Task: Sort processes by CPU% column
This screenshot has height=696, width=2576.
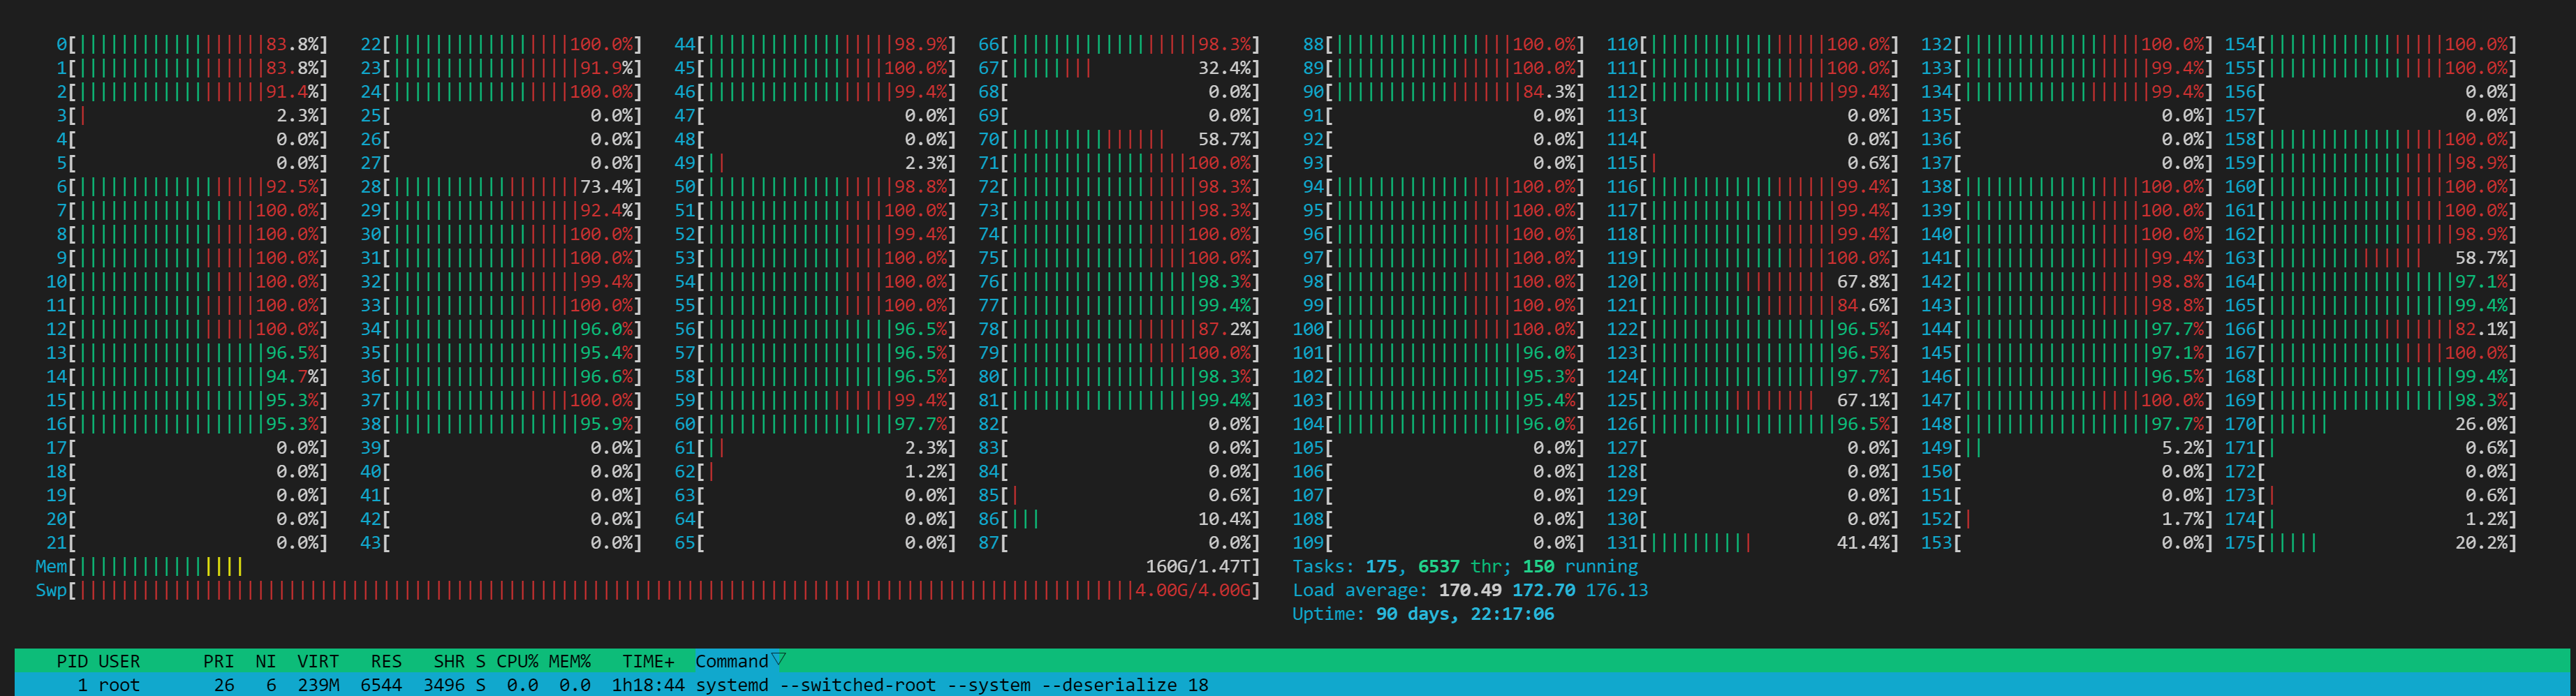Action: coord(517,661)
